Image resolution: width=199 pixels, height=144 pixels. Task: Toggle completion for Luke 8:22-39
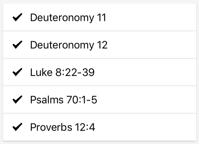tap(17, 73)
